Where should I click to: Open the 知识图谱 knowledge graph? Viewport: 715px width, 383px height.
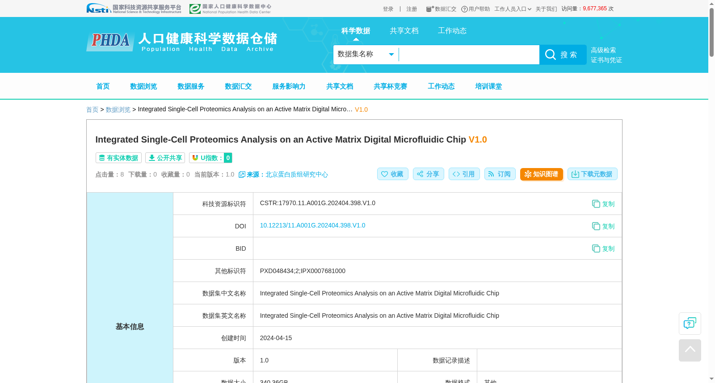(x=541, y=174)
